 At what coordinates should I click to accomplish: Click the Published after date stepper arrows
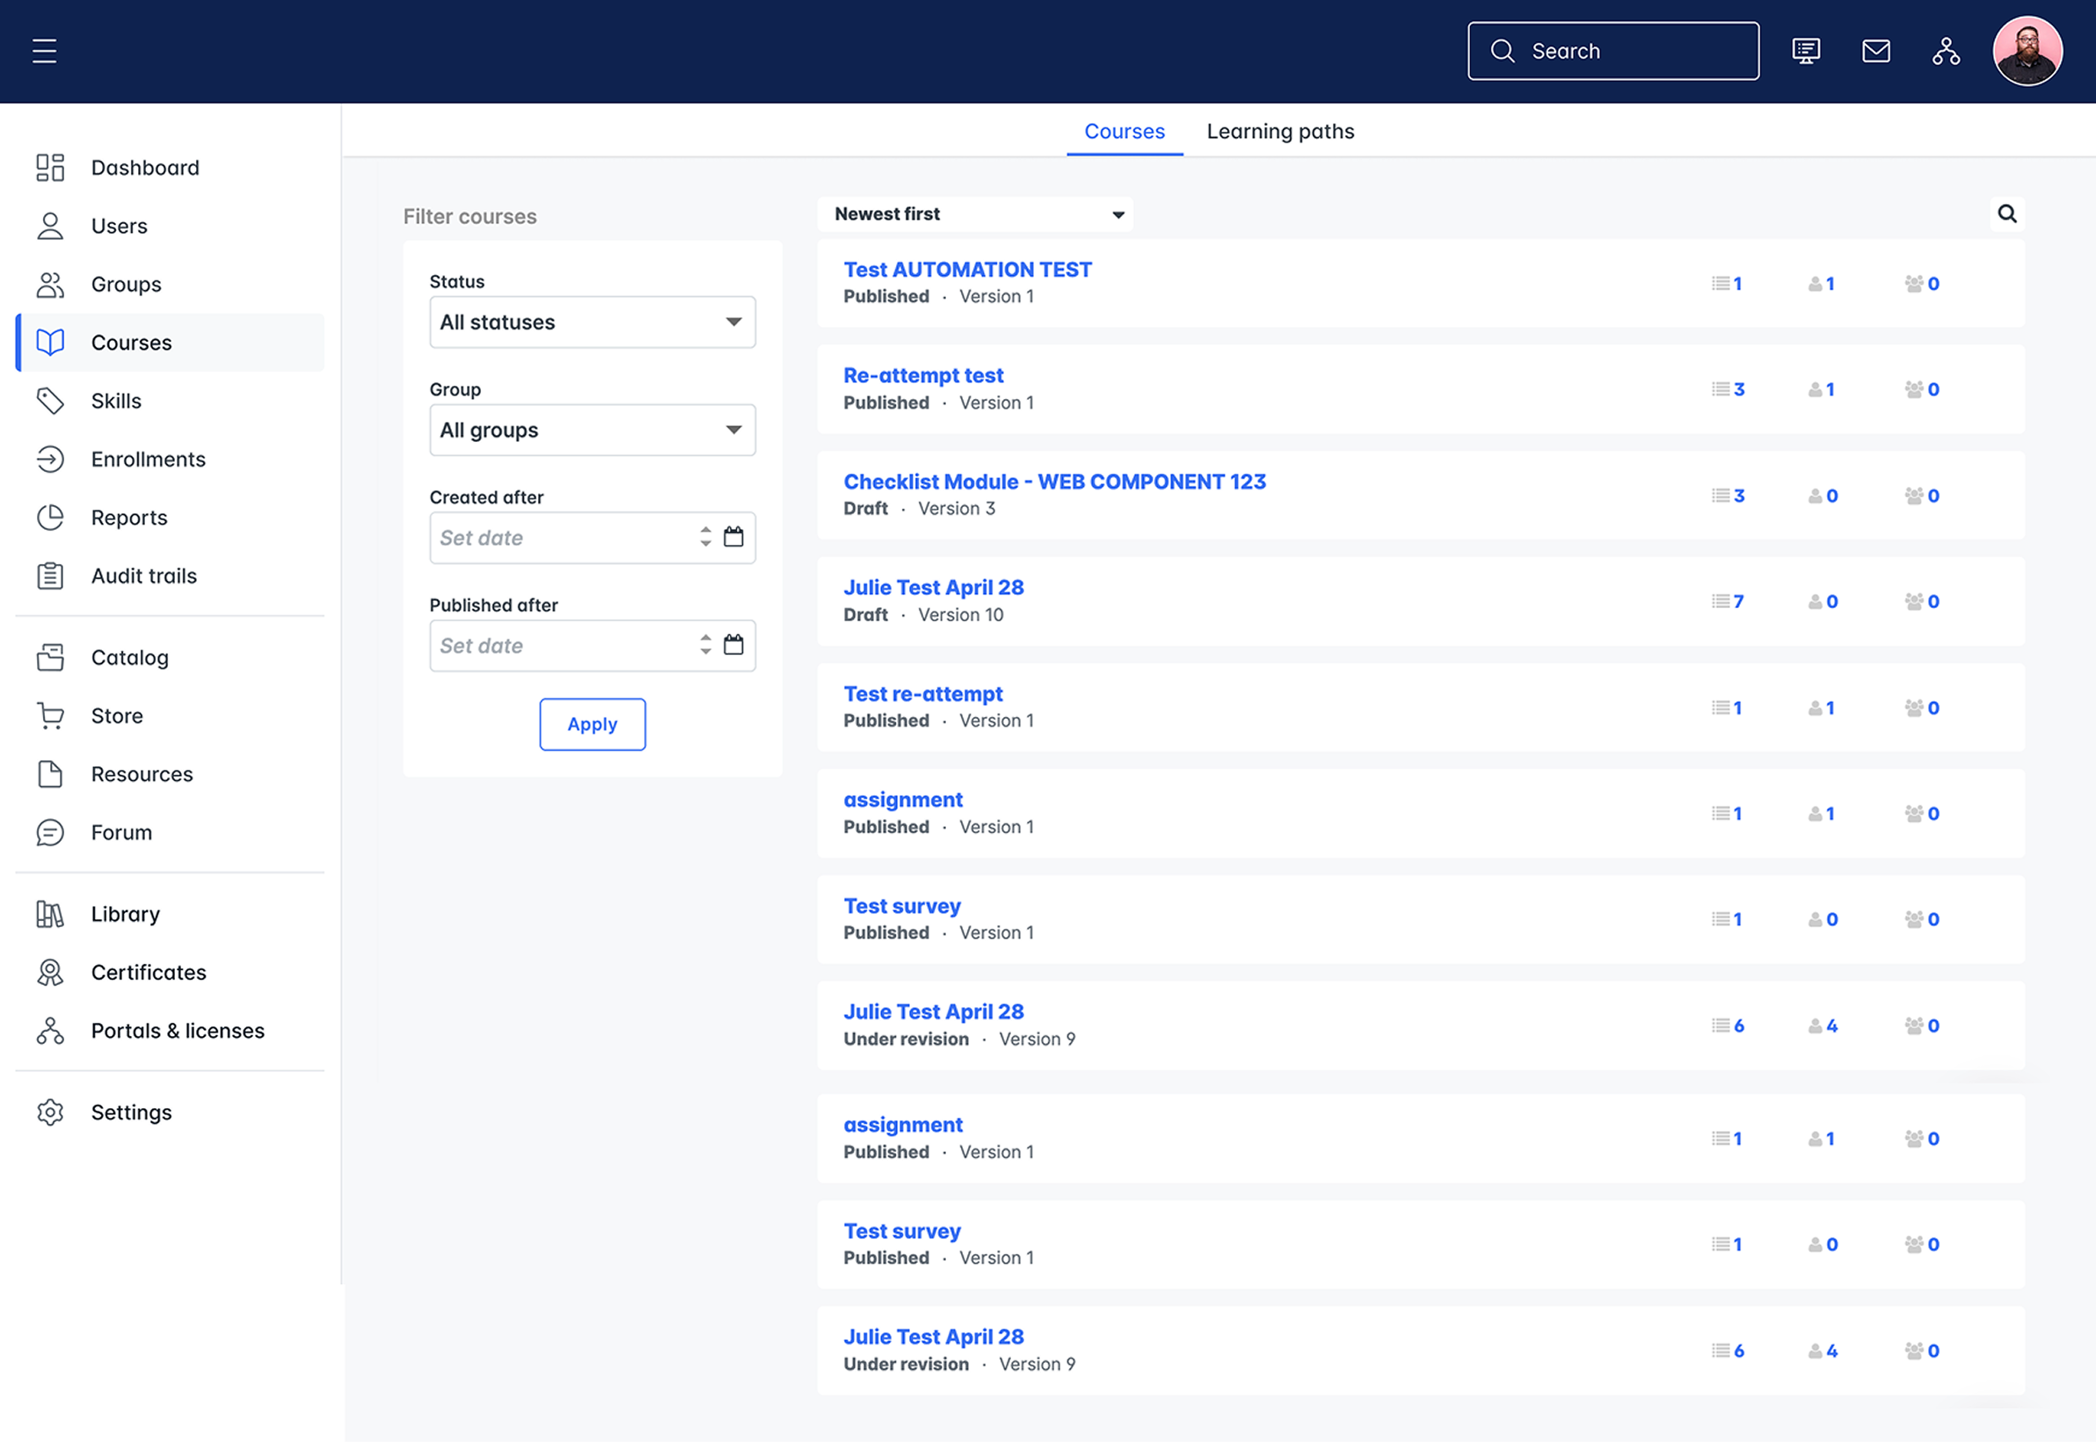tap(705, 645)
